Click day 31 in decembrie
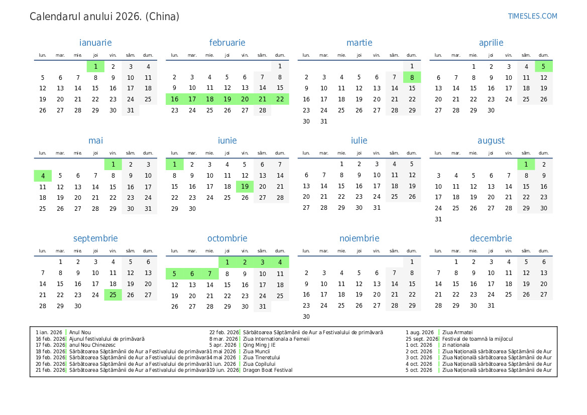 coord(491,306)
